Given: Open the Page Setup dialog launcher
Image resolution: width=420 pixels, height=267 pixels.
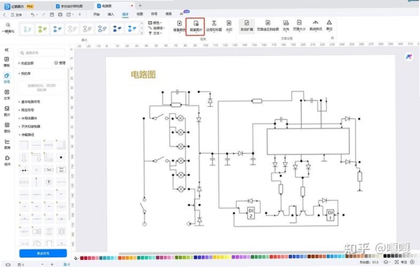Looking at the screenshot, I should [332, 38].
